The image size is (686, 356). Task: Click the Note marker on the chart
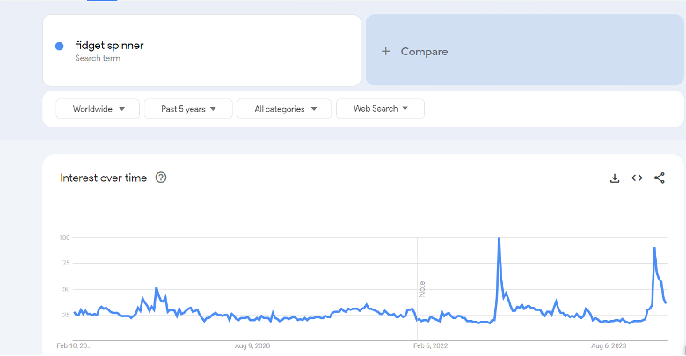[x=422, y=289]
